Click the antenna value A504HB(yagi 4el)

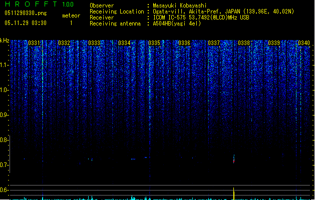[177, 23]
